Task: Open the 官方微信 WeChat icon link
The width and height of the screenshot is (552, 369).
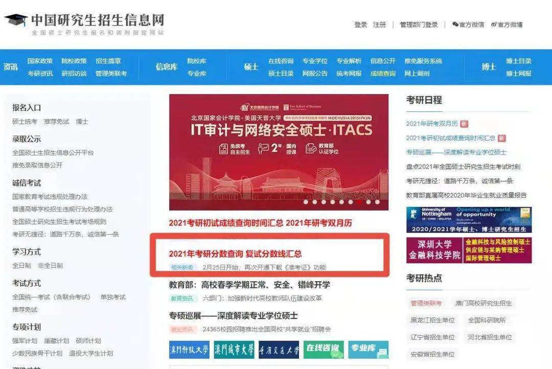Action: 467,25
